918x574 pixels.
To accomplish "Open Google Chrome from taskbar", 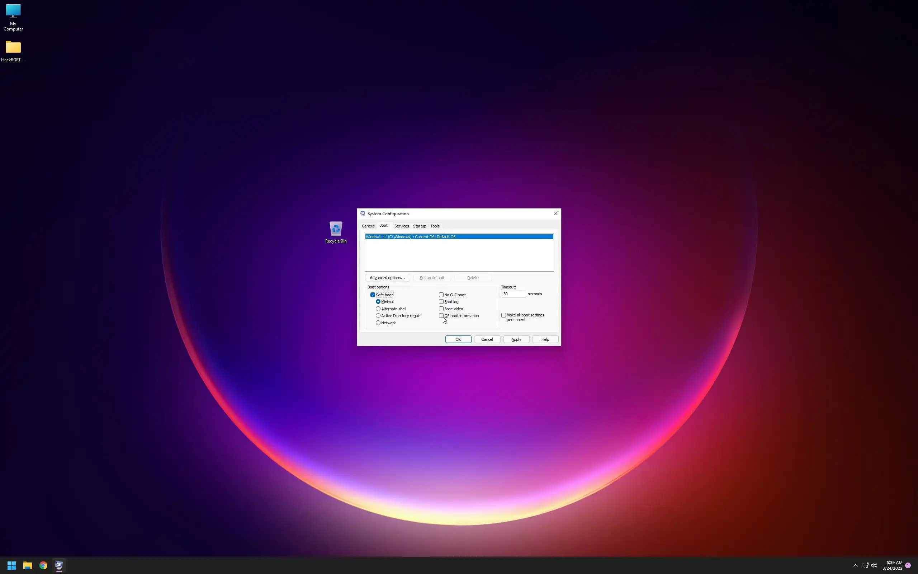I will [x=43, y=565].
